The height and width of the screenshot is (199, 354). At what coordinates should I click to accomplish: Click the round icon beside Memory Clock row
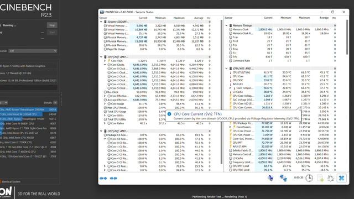coord(231,29)
